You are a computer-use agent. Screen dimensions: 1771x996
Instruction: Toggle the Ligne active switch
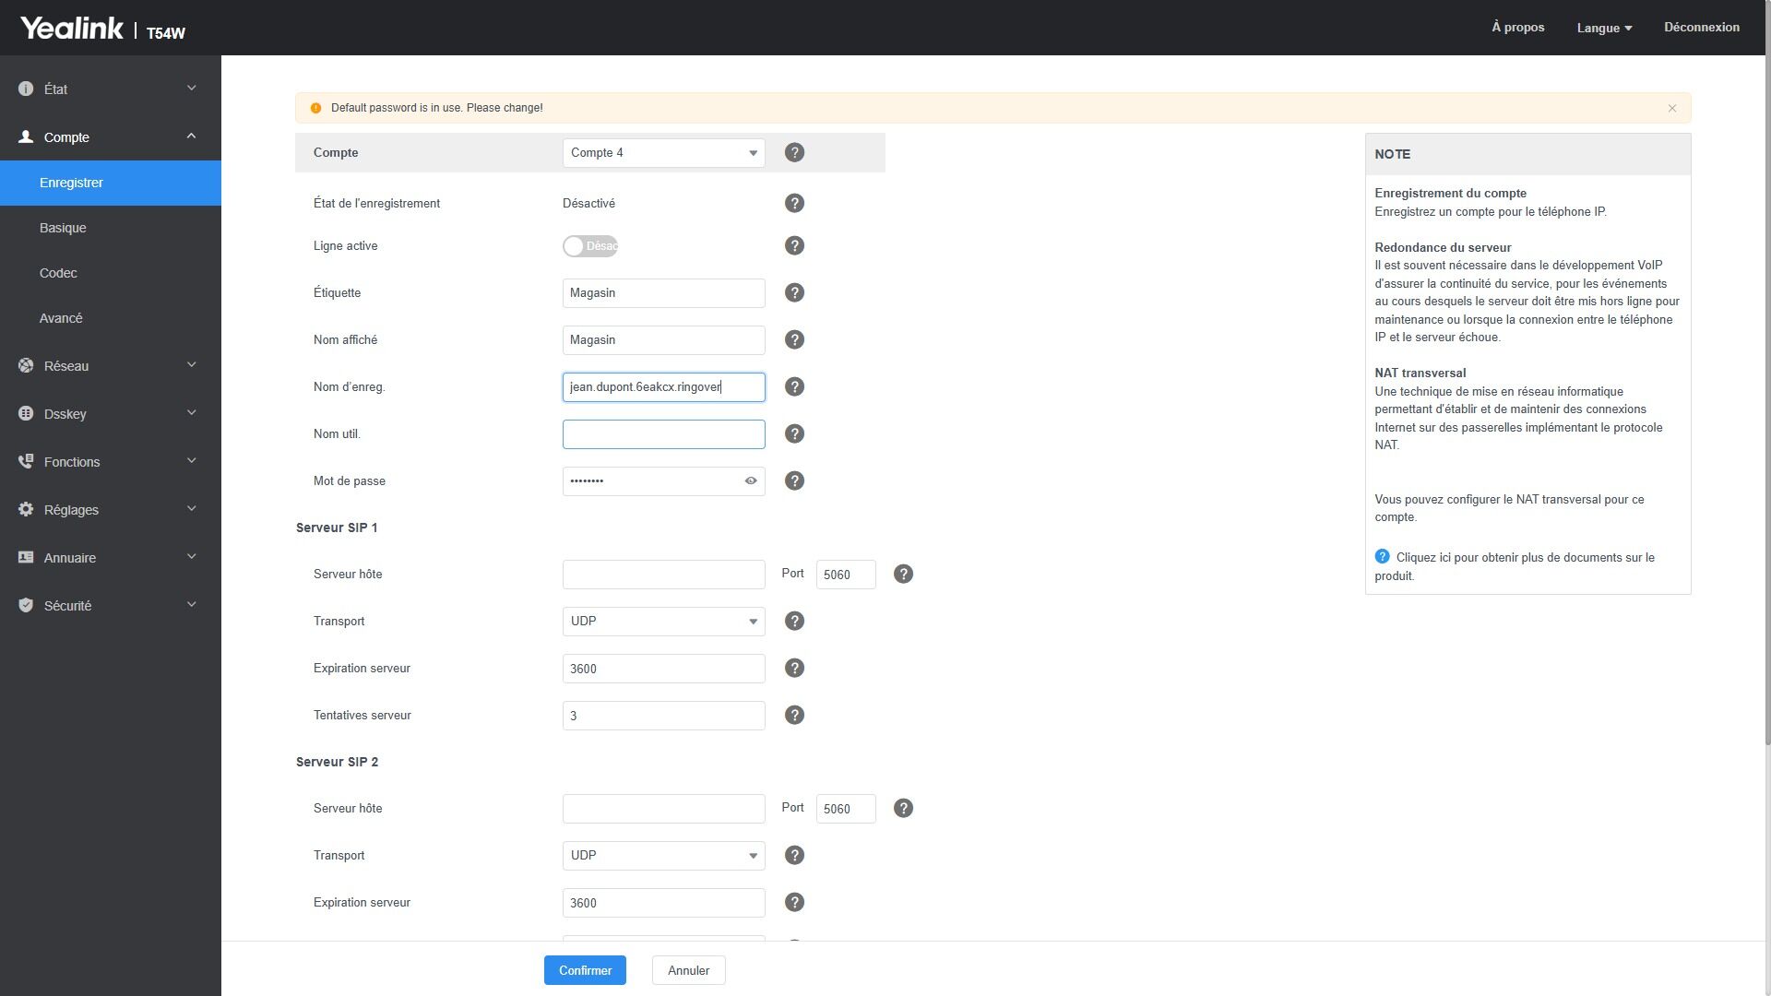coord(590,246)
